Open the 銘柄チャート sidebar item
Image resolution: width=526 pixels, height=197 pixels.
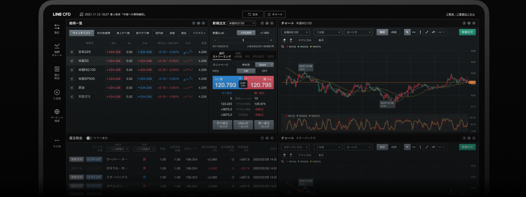pyautogui.click(x=57, y=50)
